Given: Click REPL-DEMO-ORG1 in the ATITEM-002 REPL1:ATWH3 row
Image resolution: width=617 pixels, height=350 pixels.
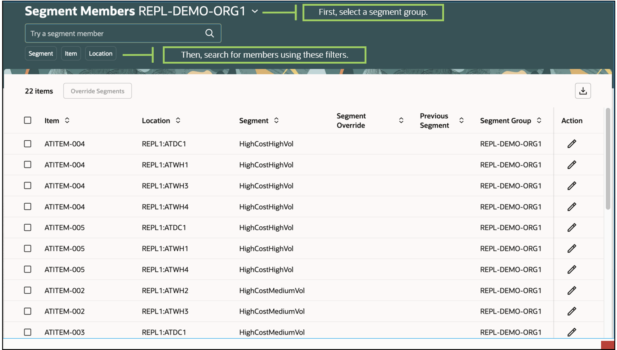Looking at the screenshot, I should tap(511, 311).
